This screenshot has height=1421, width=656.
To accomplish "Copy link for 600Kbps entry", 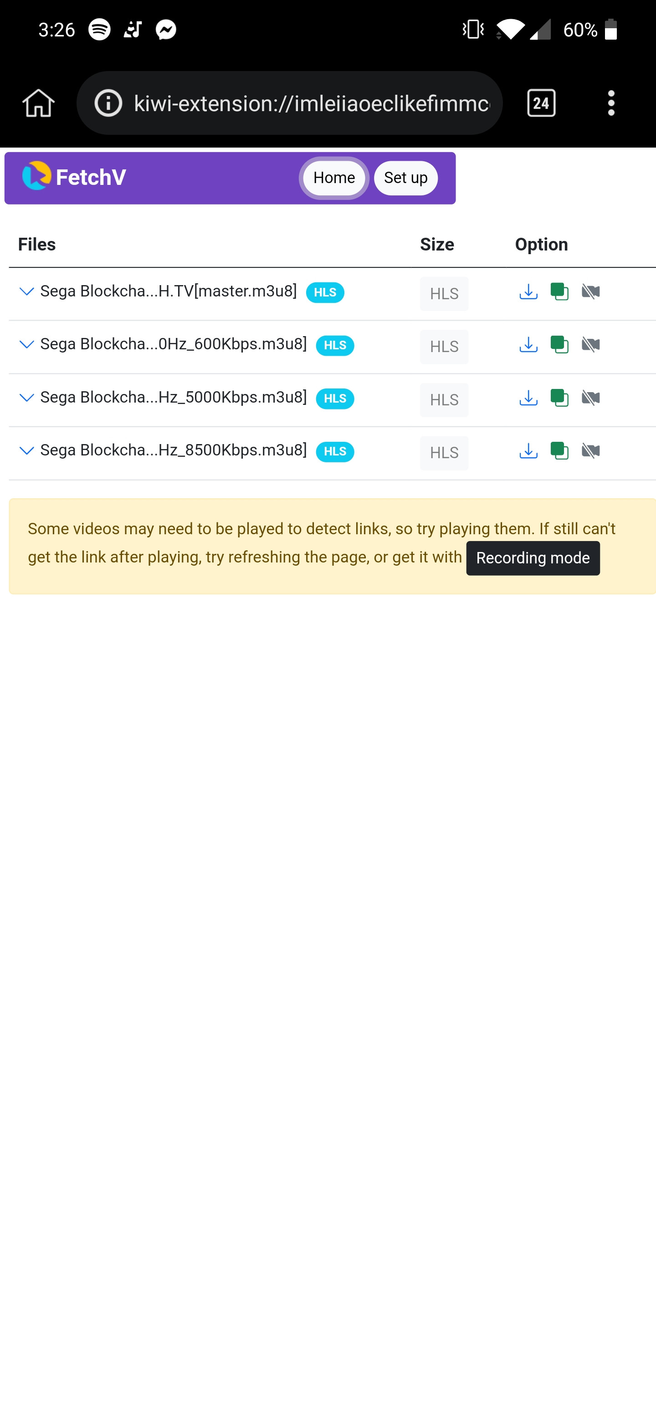I will (559, 345).
